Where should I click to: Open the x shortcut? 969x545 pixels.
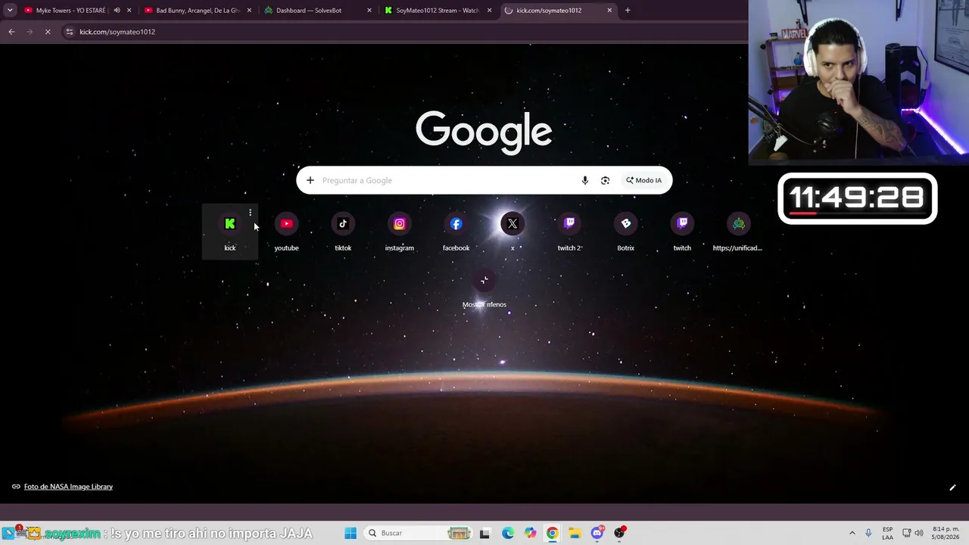[513, 232]
